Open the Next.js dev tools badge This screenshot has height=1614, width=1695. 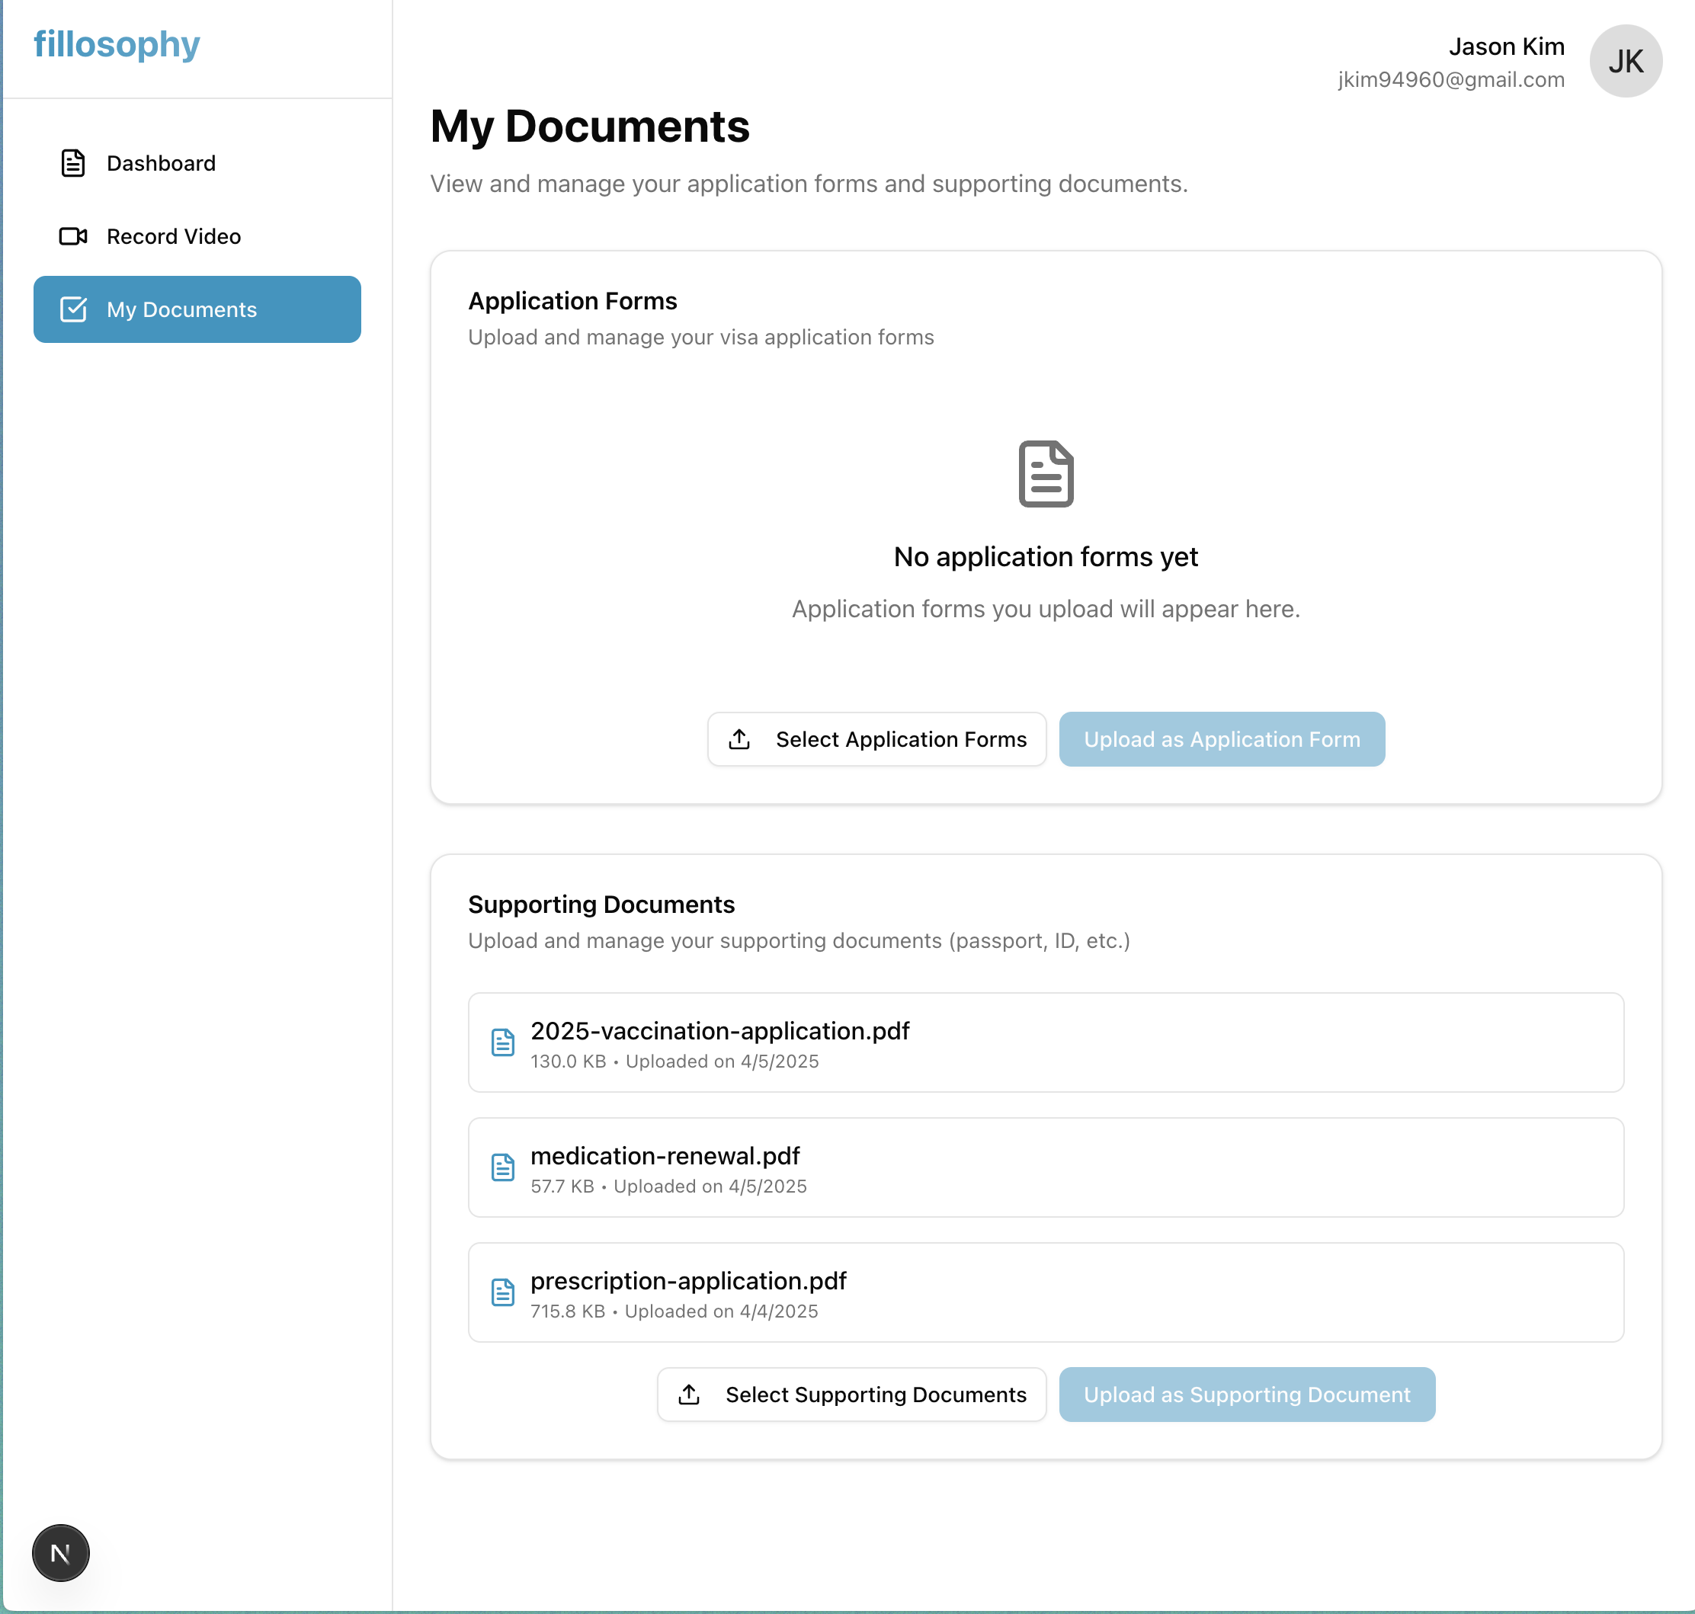[x=60, y=1553]
